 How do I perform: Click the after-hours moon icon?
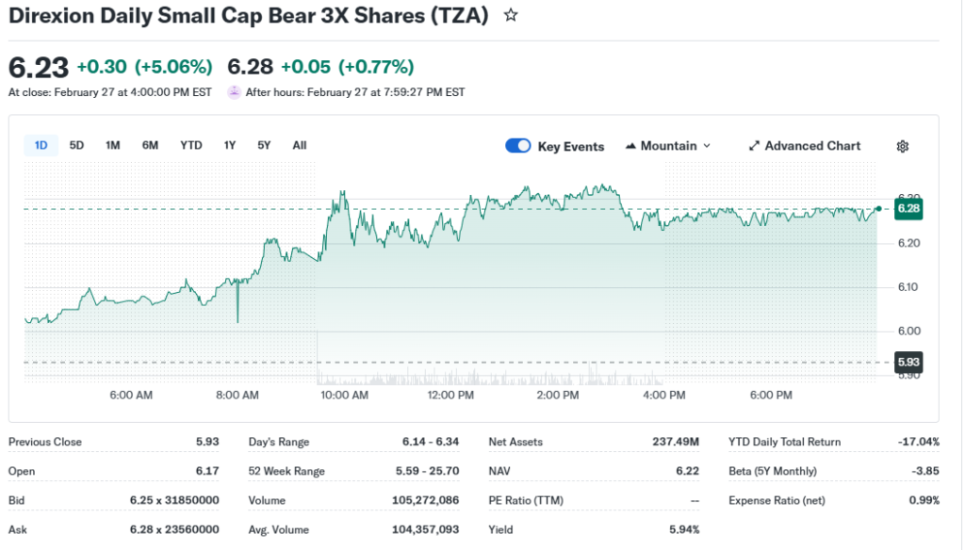(234, 92)
